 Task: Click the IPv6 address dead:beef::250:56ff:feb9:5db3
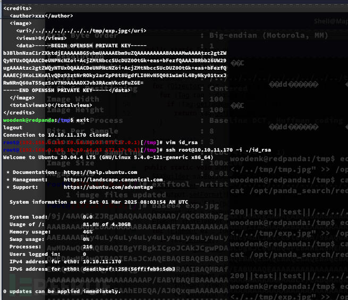pos(129,269)
